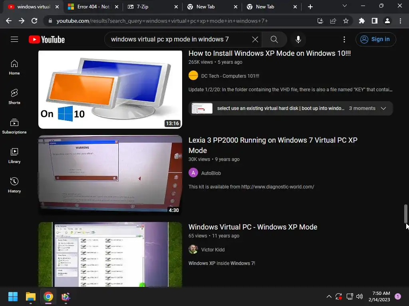This screenshot has height=306, width=409.
Task: Open Windows Start menu
Action: point(13,296)
